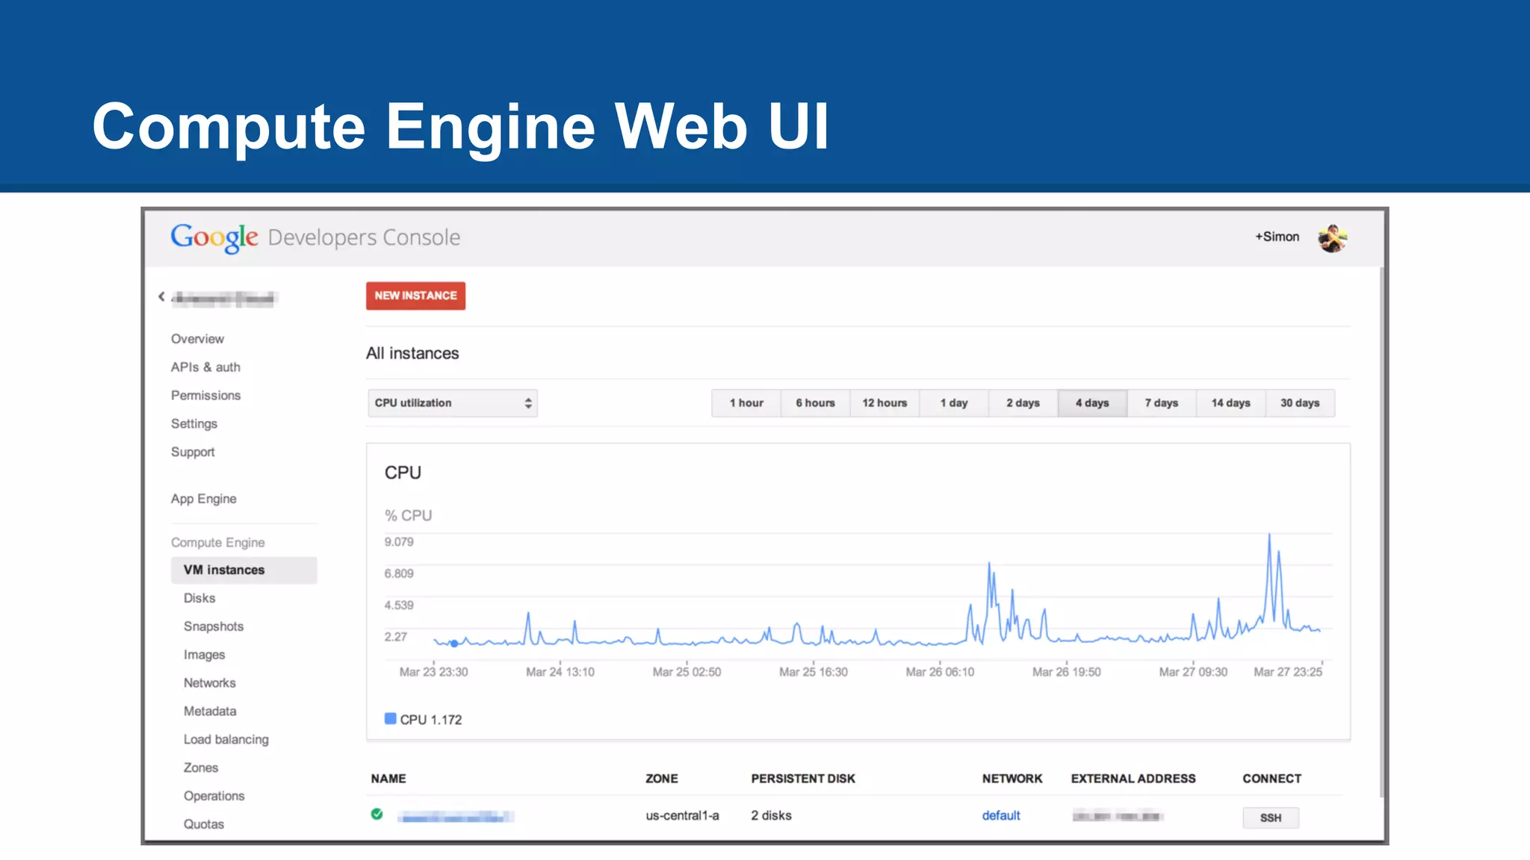Open Snapshots under Compute Engine
Image resolution: width=1530 pixels, height=860 pixels.
[214, 627]
